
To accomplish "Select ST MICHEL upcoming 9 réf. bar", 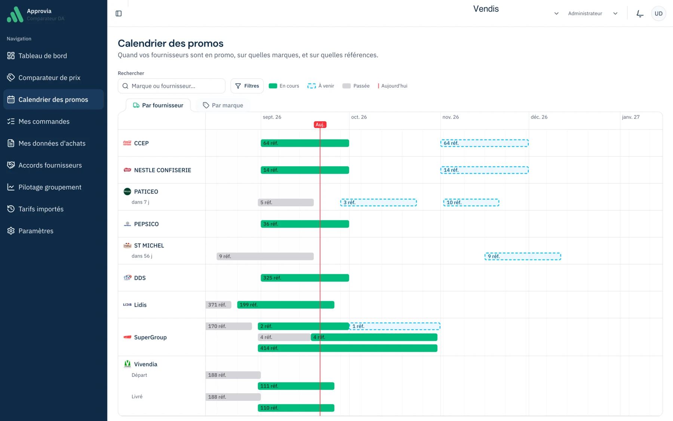I will 523,256.
